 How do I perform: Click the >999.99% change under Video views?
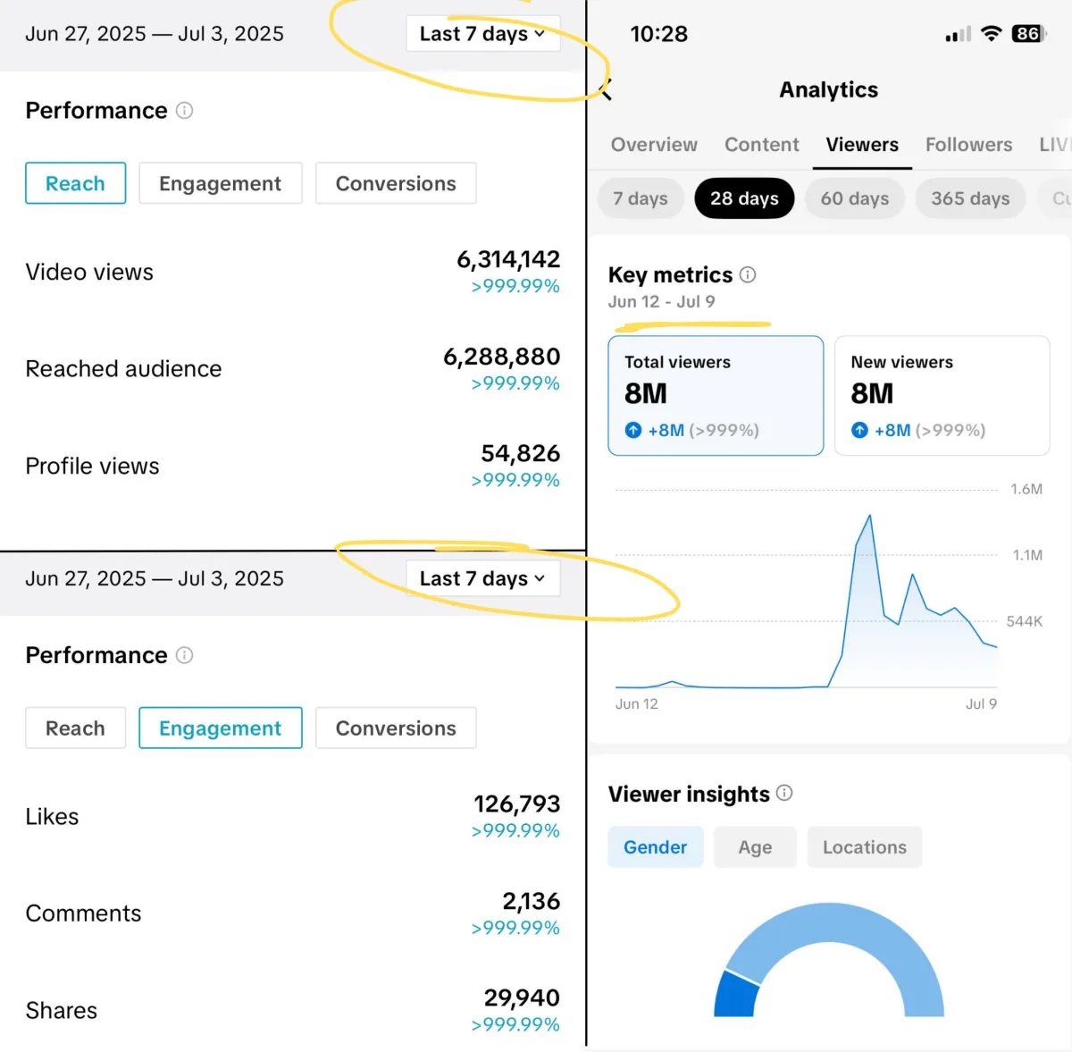515,286
